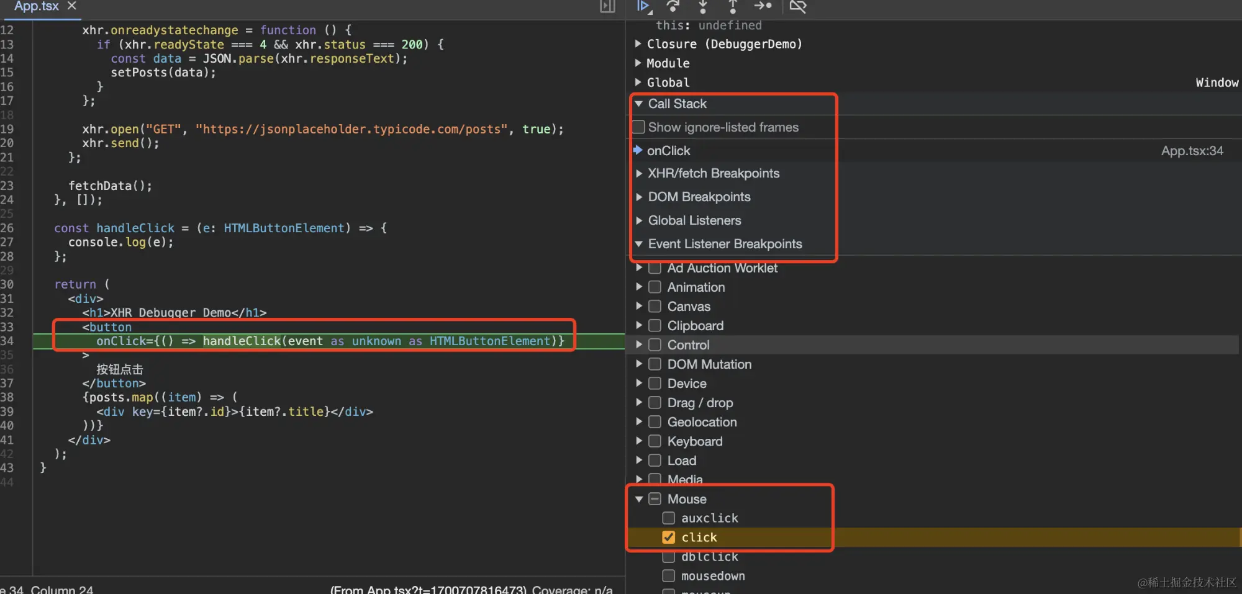Expand the Animation category arrow
This screenshot has height=594, width=1242.
click(x=639, y=287)
